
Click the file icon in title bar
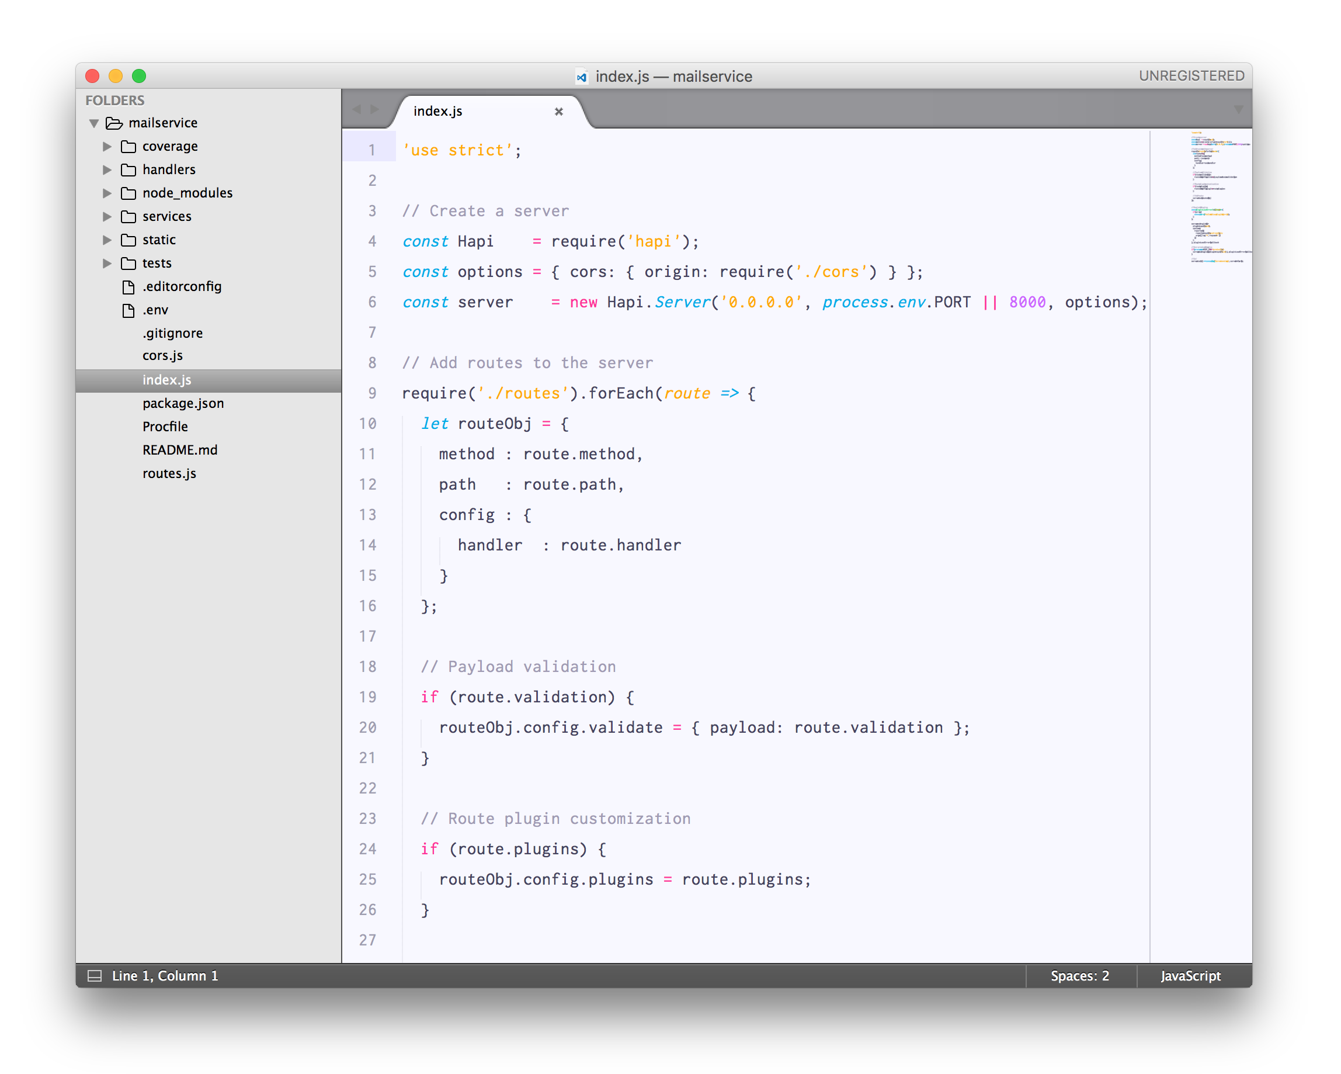[x=581, y=77]
